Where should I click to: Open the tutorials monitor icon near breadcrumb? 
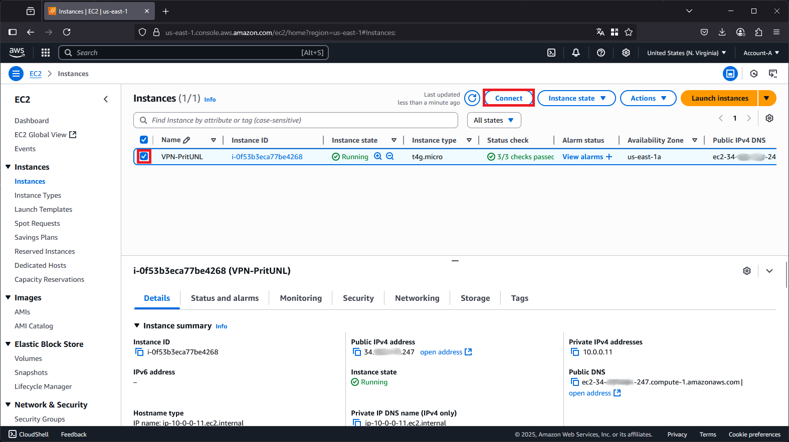click(x=773, y=74)
